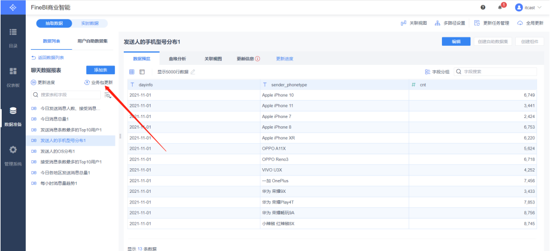Viewport: 550px width, 251px height.
Task: Click the panel splitter collapse handle
Action: (120, 136)
